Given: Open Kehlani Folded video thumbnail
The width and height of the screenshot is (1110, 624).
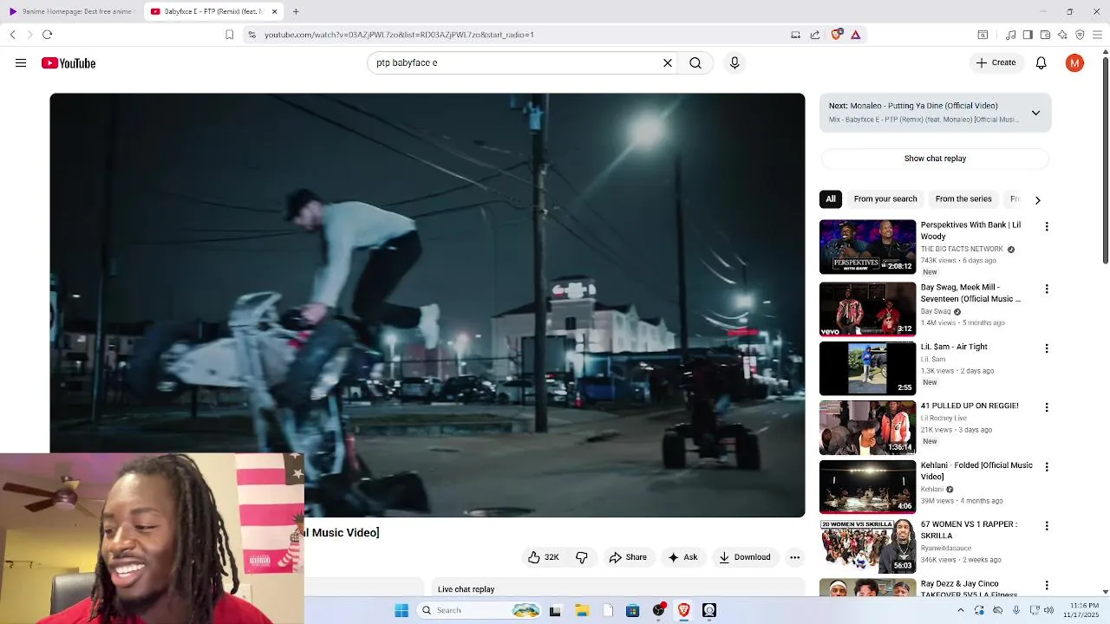Looking at the screenshot, I should click(x=867, y=487).
